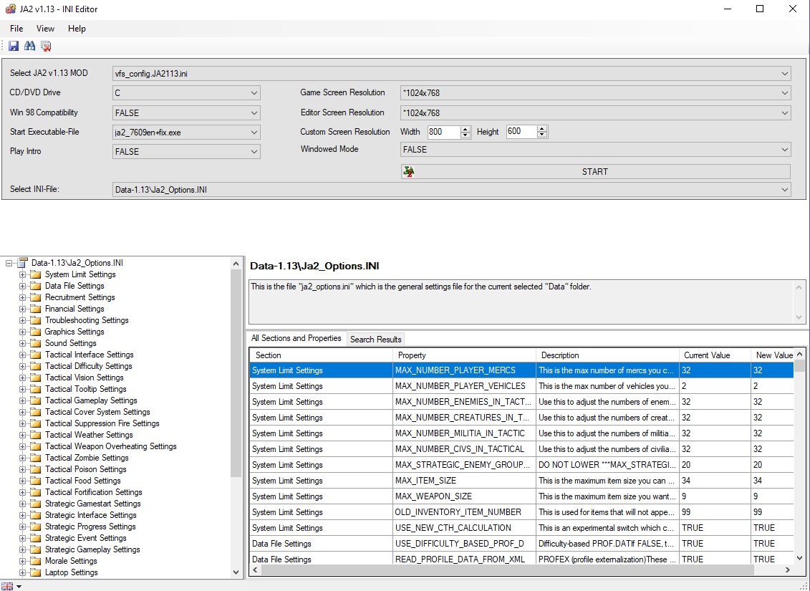810x591 pixels.
Task: Click the New Value cell for USE_NEW_CTH_CALCULATION
Action: [x=772, y=528]
